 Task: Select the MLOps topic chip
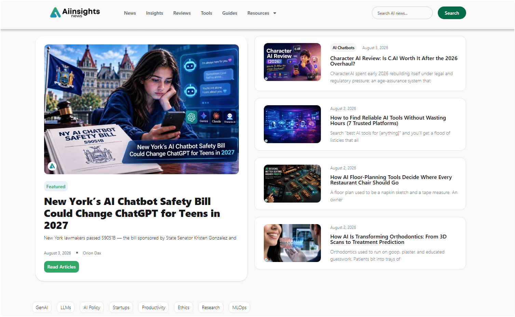pyautogui.click(x=239, y=307)
